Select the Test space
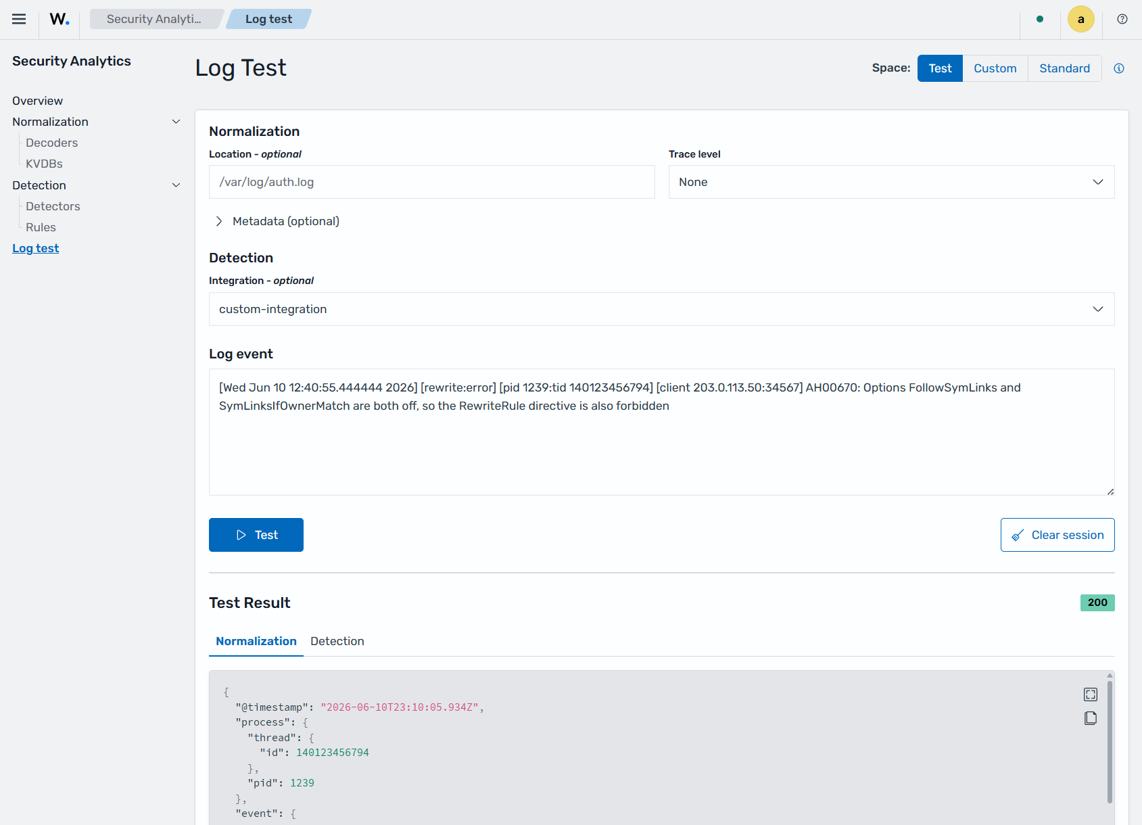1142x825 pixels. pos(940,68)
